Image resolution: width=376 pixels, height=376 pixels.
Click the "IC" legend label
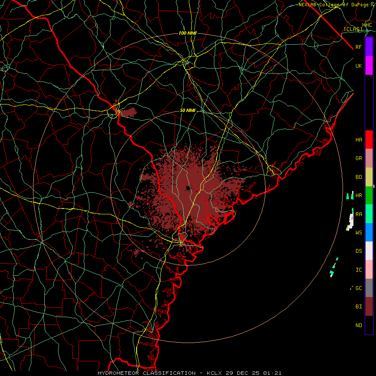(358, 270)
